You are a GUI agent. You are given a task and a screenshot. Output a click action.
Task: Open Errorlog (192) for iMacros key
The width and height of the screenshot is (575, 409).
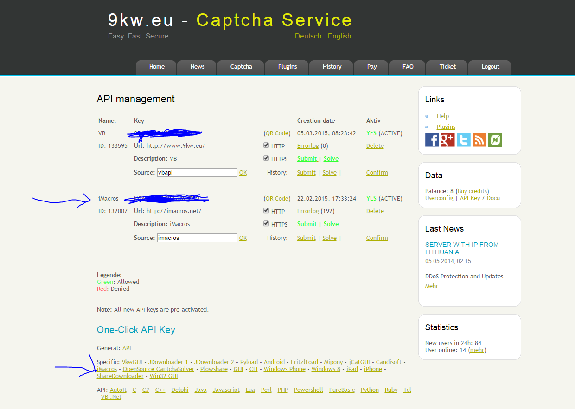click(x=308, y=211)
